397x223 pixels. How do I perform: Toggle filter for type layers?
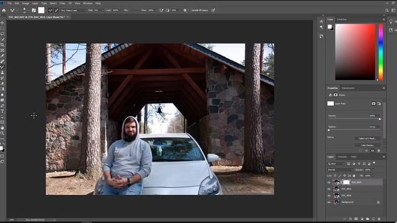pos(359,164)
